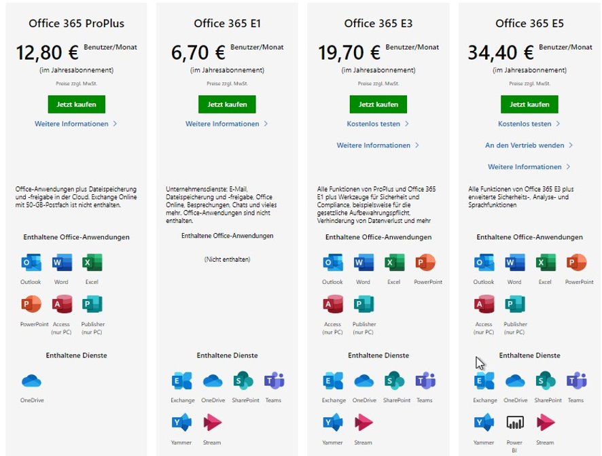602x456 pixels.
Task: Select the Power BI icon in Office 365 E5
Action: (x=515, y=422)
